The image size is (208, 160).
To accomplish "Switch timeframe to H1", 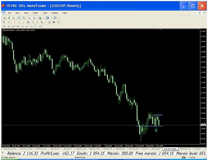I will pyautogui.click(x=22, y=27).
